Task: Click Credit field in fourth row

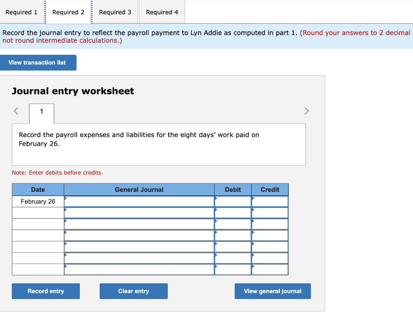Action: click(x=270, y=235)
